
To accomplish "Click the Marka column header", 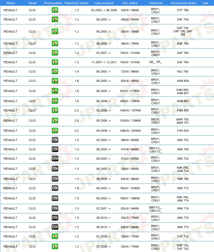I will (11, 3).
